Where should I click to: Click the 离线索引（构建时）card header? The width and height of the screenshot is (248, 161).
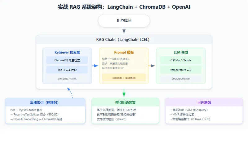[45, 102]
